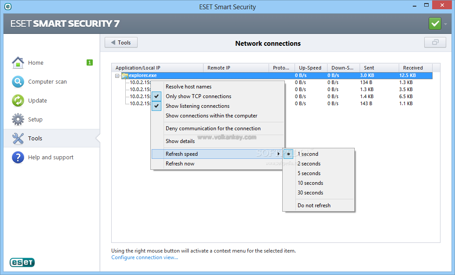The height and width of the screenshot is (275, 455).
Task: Select Do not refresh in submenu
Action: [x=314, y=205]
